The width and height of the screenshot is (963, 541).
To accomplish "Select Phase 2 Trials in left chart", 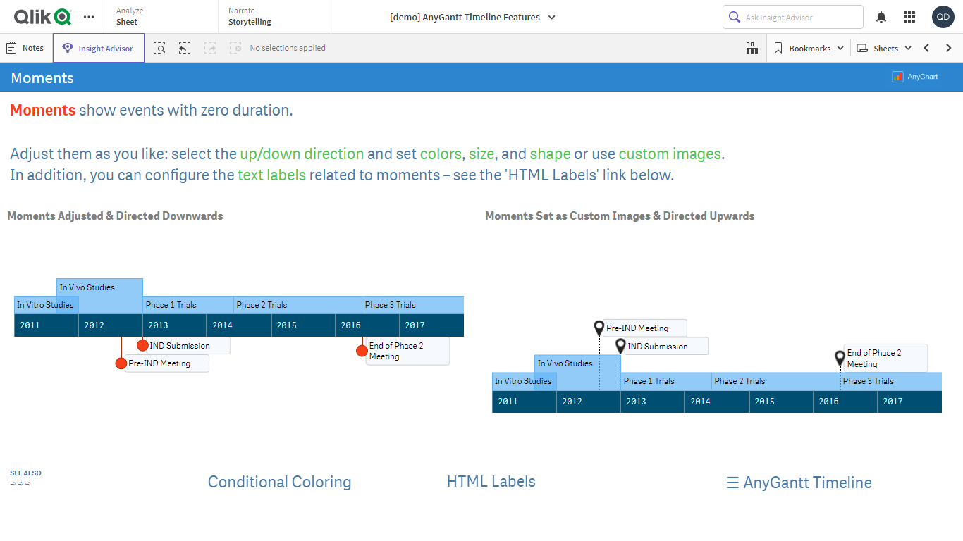I will tap(298, 305).
